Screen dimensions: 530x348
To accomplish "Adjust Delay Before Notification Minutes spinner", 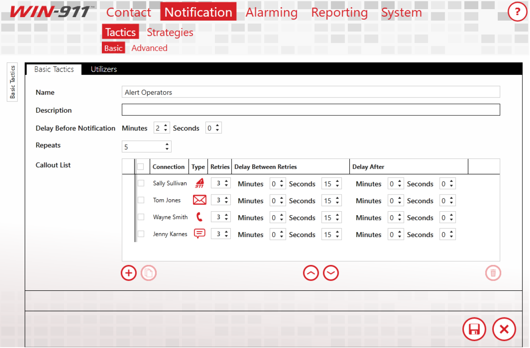I will point(162,128).
